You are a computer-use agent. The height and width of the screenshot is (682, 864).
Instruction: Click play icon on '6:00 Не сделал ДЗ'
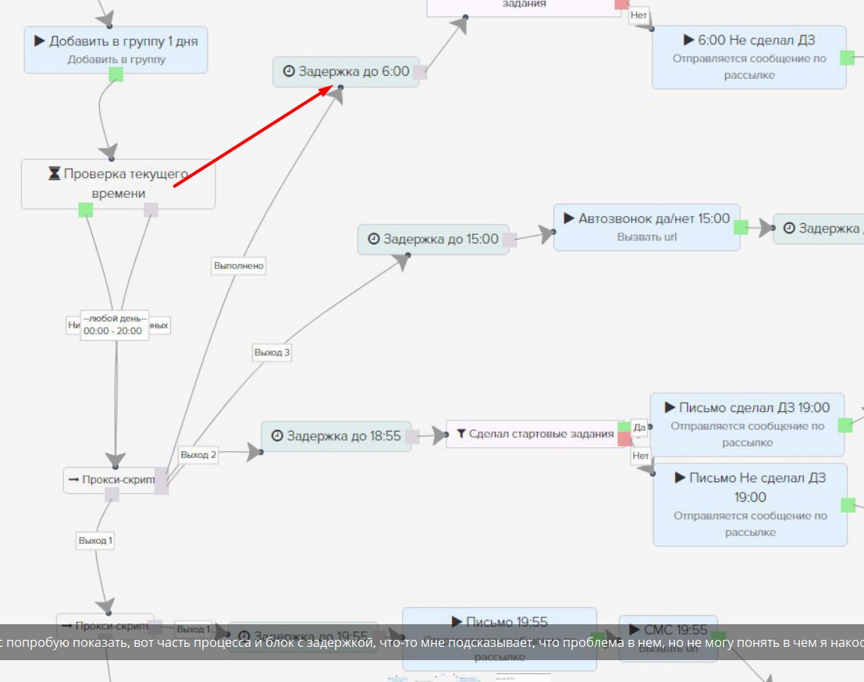point(688,40)
